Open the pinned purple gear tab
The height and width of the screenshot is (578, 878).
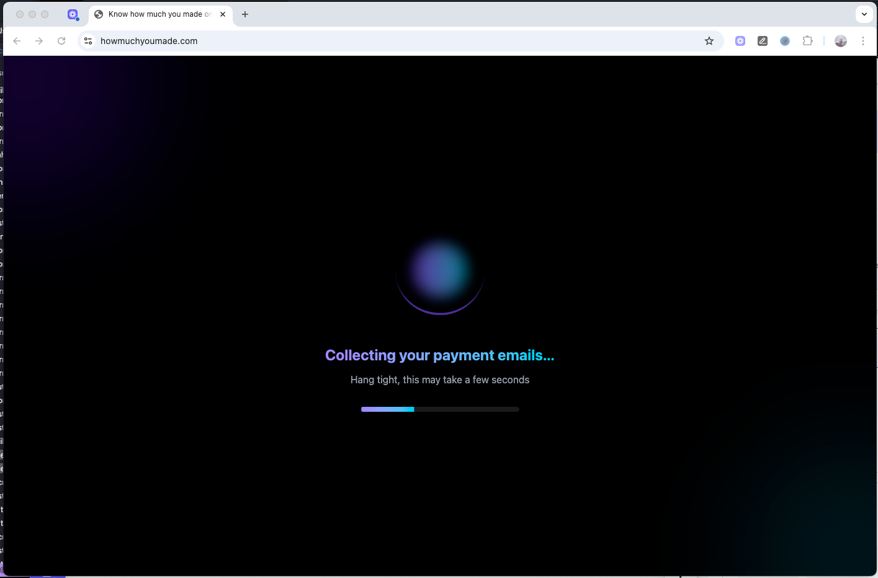(x=73, y=14)
